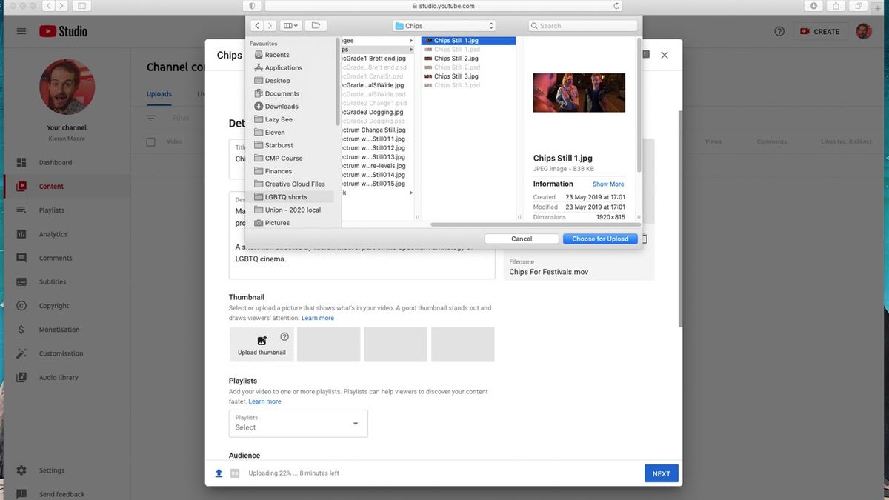Viewport: 889px width, 500px height.
Task: Open the Finder column view options chevron
Action: coord(296,24)
